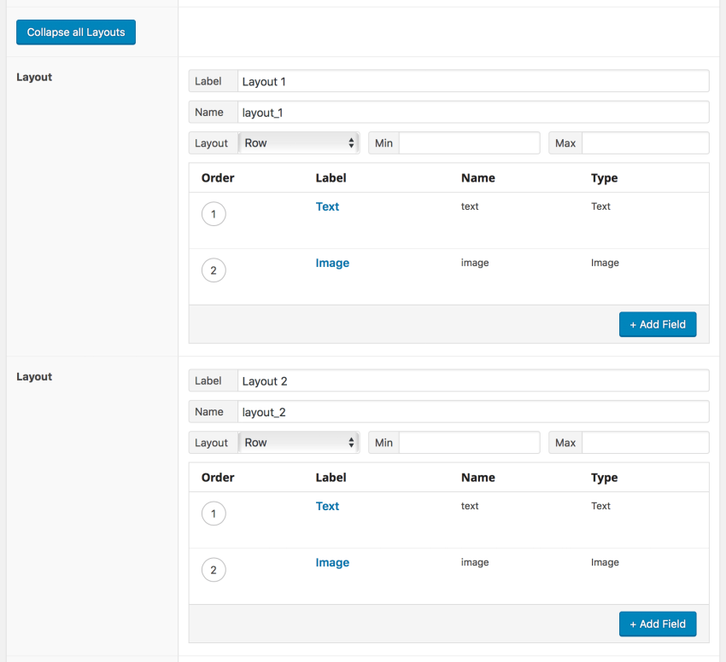Edit the Label field containing Layout 2
726x662 pixels.
(x=473, y=380)
